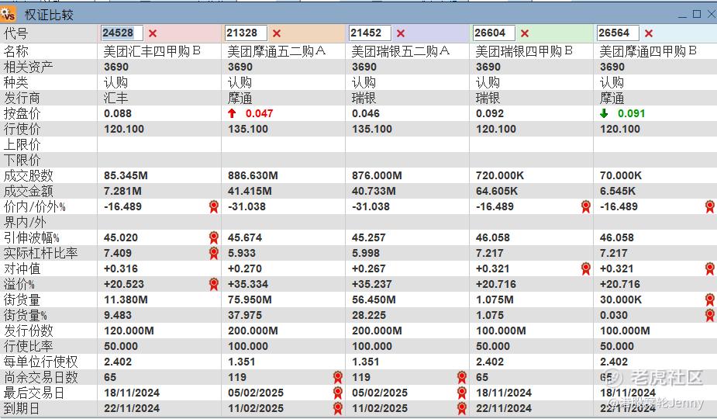Click the code input field containing 21452
Screen dimensions: 717x419
370,33
